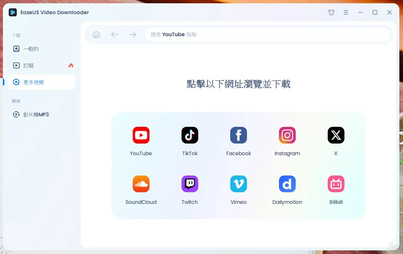Click the 點擊以下網址瀏覽並下載 heading
Viewport: 403px width, 254px height.
(239, 84)
